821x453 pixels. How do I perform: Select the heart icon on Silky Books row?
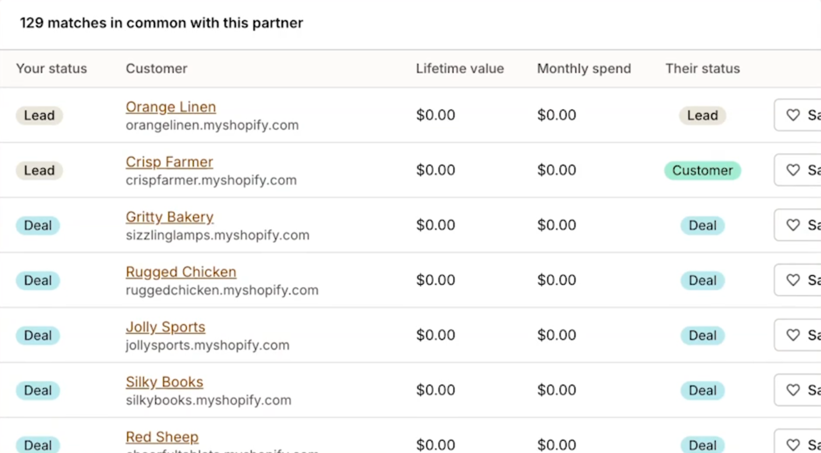793,390
